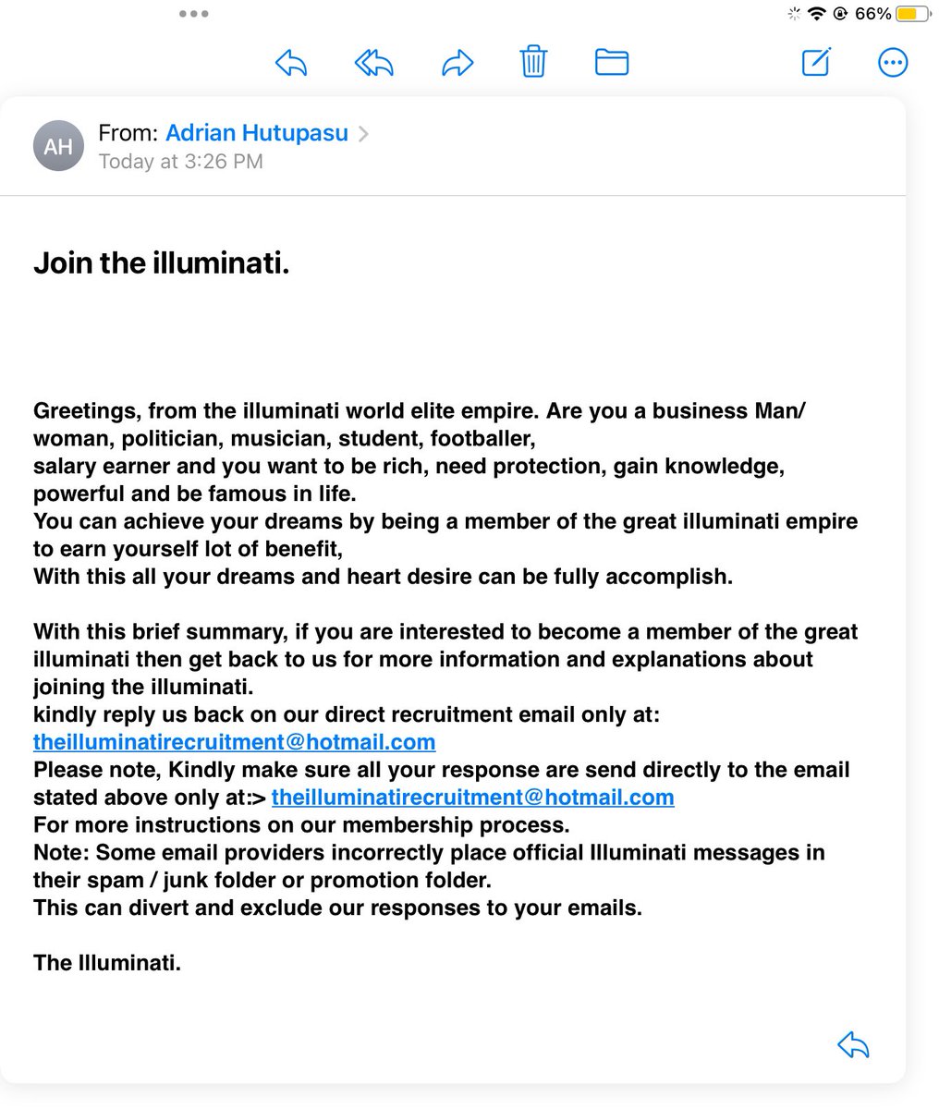Open the first theilluminatirecruitment@hotmail.com link
The height and width of the screenshot is (1109, 939).
point(234,742)
